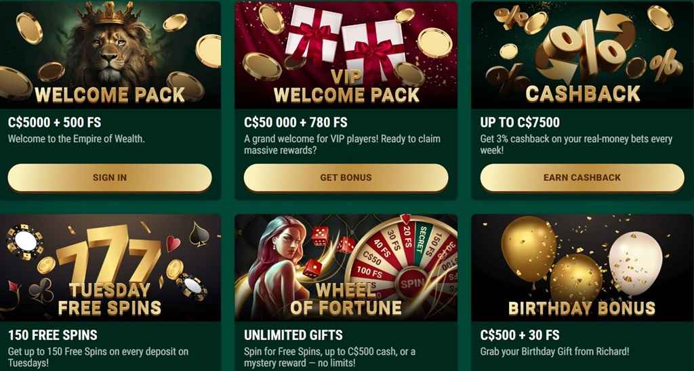Image resolution: width=694 pixels, height=371 pixels.
Task: Select the C$500 + 30 FS heading
Action: [520, 335]
